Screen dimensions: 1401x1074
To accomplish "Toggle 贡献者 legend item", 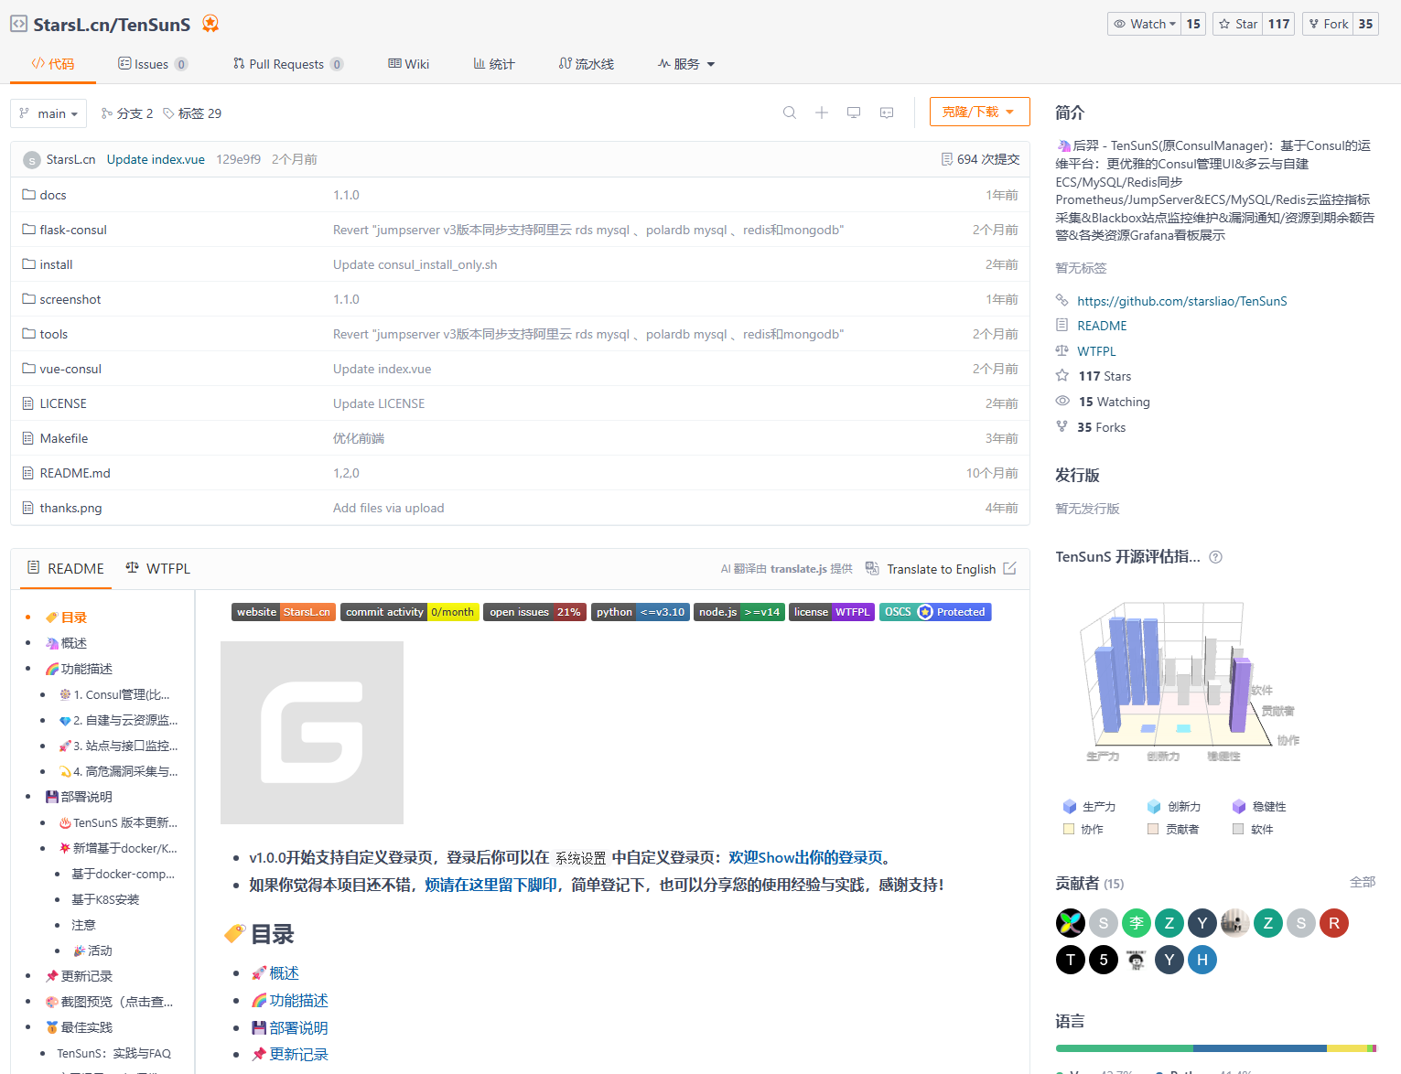I will pyautogui.click(x=1174, y=829).
